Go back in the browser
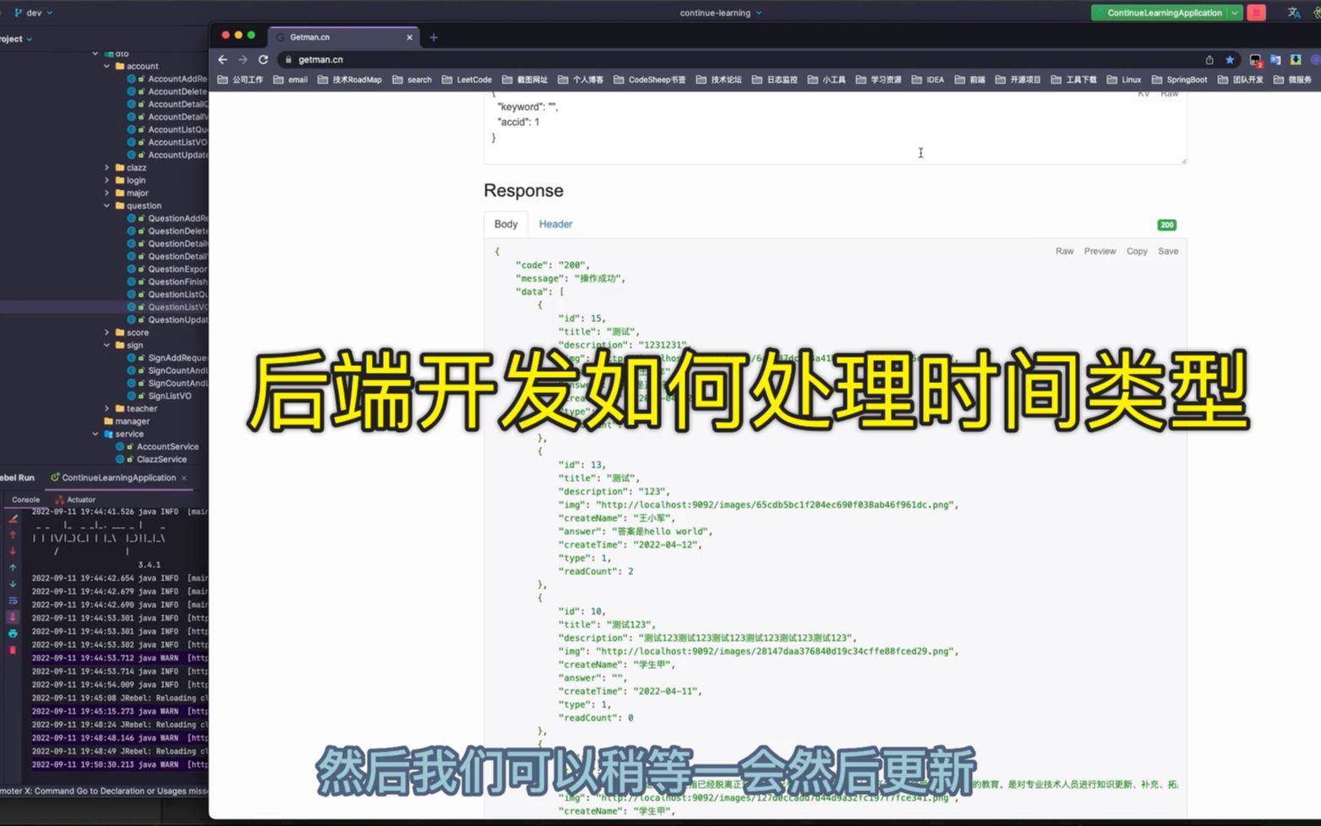Image resolution: width=1321 pixels, height=826 pixels. (x=223, y=59)
